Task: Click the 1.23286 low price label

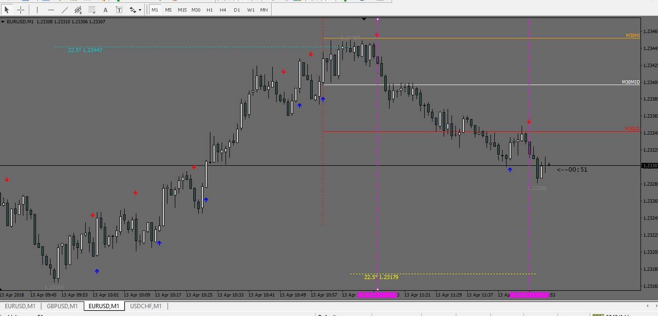Action: coord(537,188)
